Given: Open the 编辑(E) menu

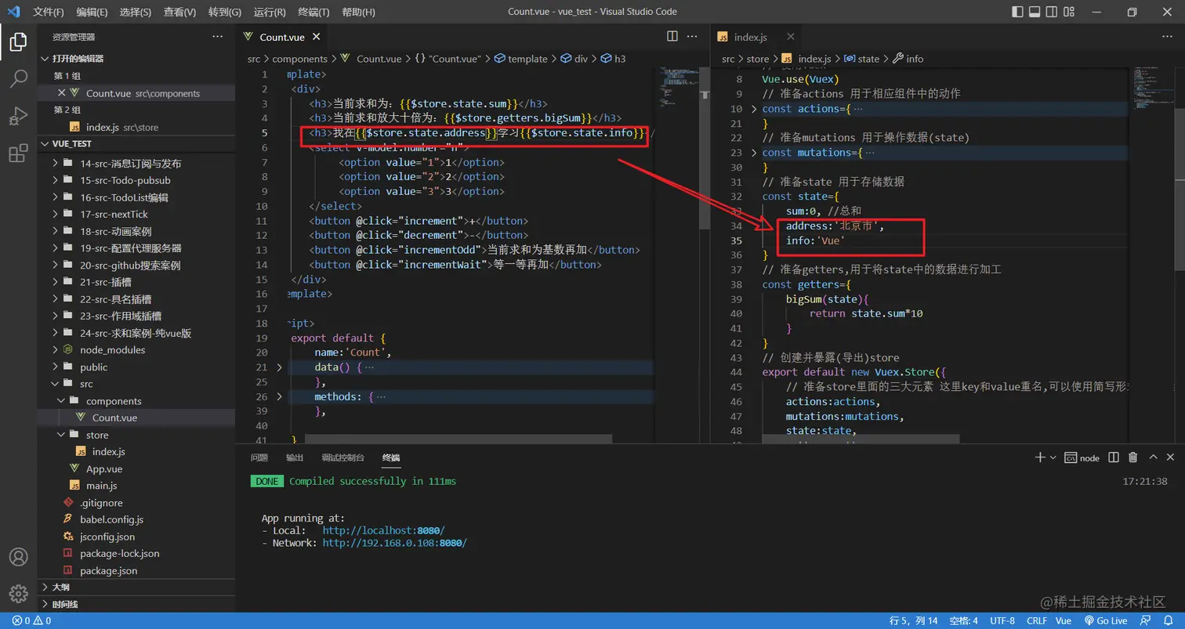Looking at the screenshot, I should (x=92, y=12).
